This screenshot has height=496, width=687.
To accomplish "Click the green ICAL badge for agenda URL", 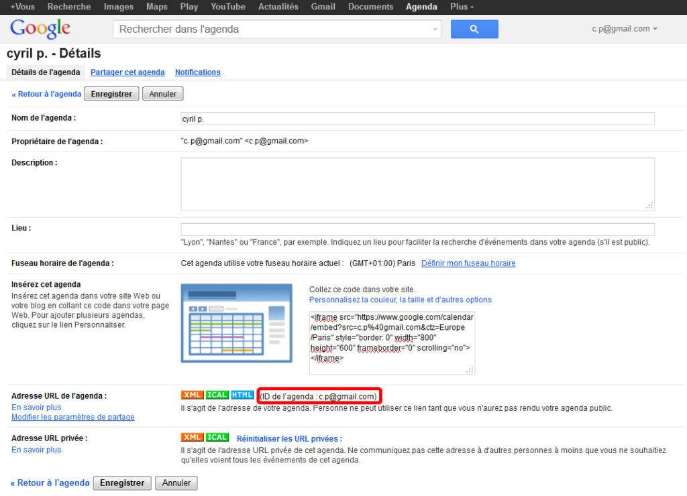I will [217, 395].
